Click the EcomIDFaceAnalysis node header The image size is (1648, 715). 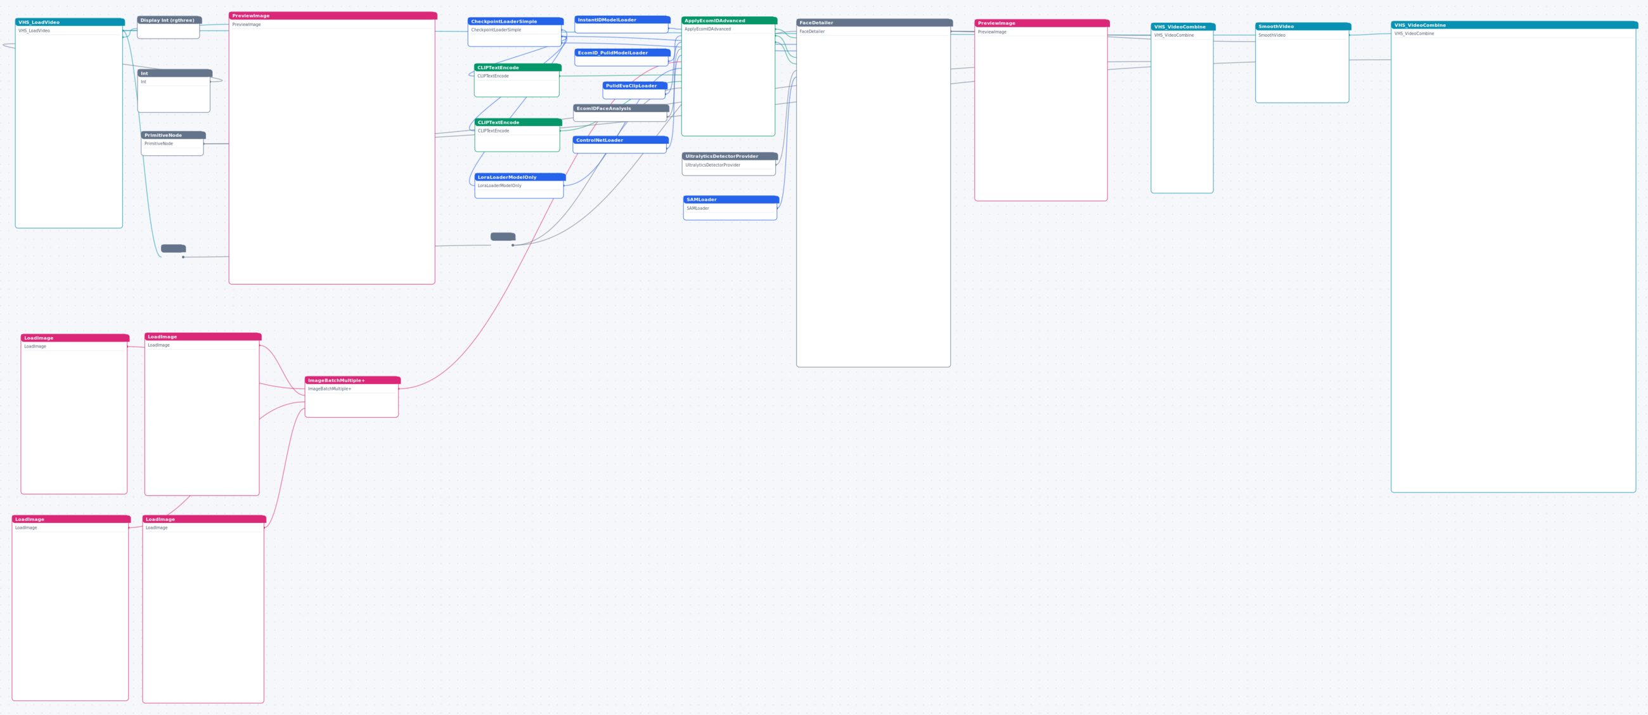621,108
